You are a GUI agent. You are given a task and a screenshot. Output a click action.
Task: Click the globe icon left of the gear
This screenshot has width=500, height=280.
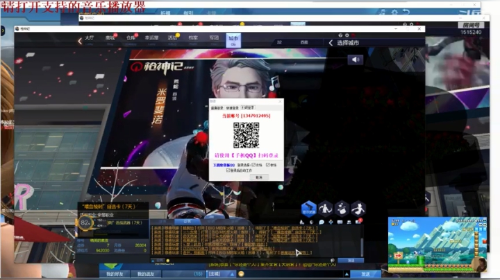pyautogui.click(x=340, y=35)
